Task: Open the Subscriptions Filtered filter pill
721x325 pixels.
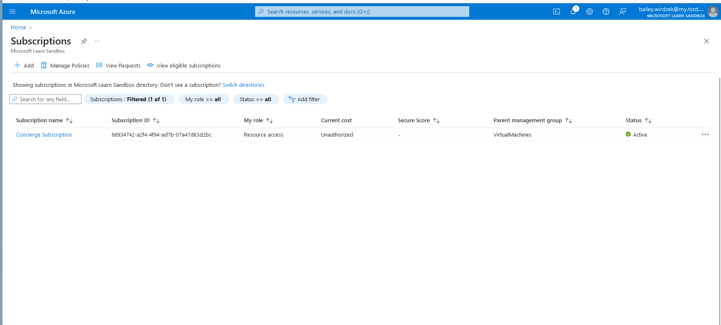Action: [x=129, y=99]
